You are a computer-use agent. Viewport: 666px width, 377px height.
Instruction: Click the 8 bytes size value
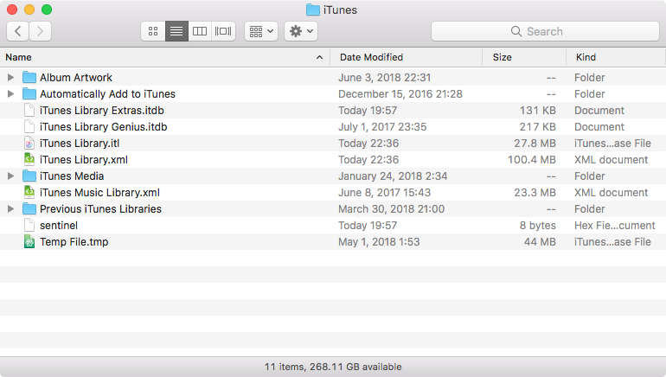coord(538,226)
